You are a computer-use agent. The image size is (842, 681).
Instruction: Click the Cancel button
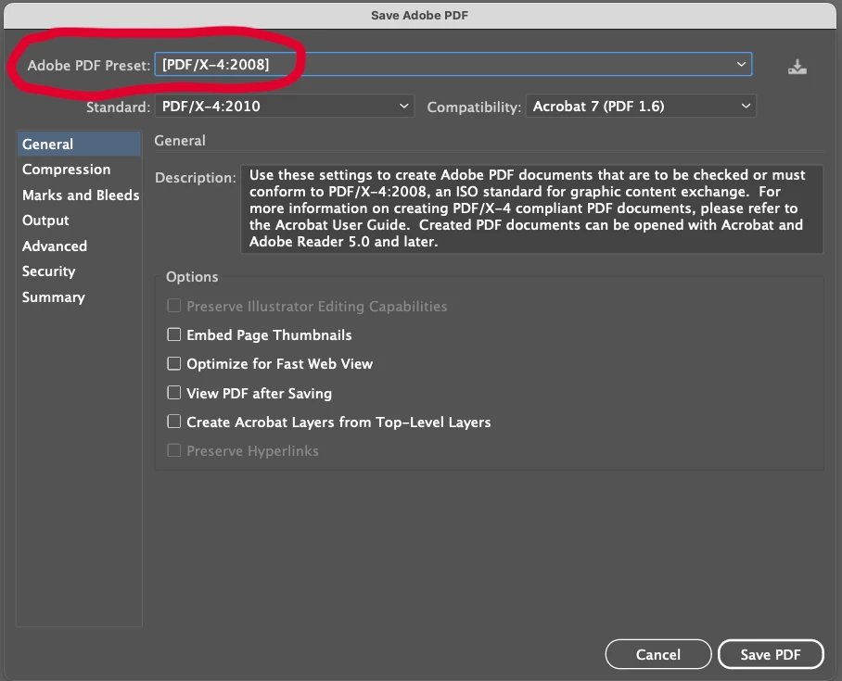[x=657, y=654]
